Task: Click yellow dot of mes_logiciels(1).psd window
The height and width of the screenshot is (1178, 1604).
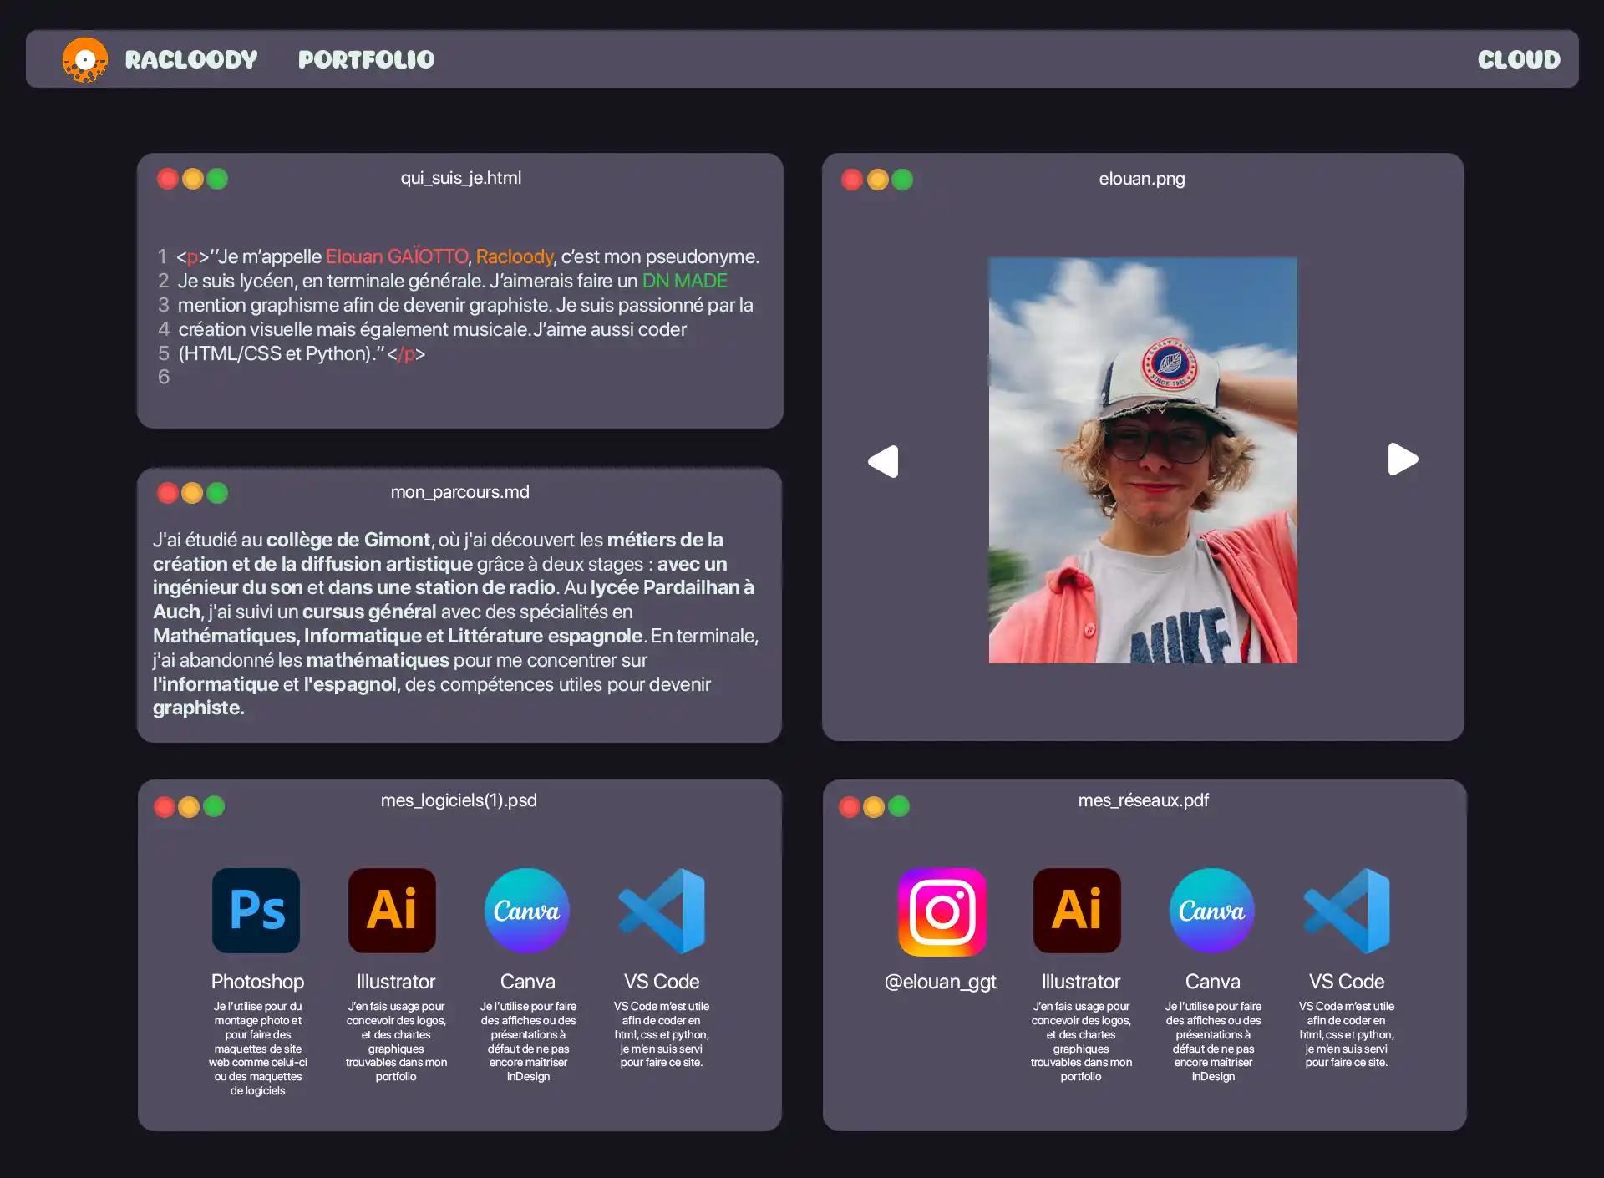Action: tap(189, 806)
